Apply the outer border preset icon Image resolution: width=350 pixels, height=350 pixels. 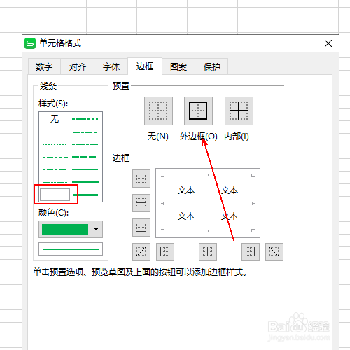tap(198, 111)
